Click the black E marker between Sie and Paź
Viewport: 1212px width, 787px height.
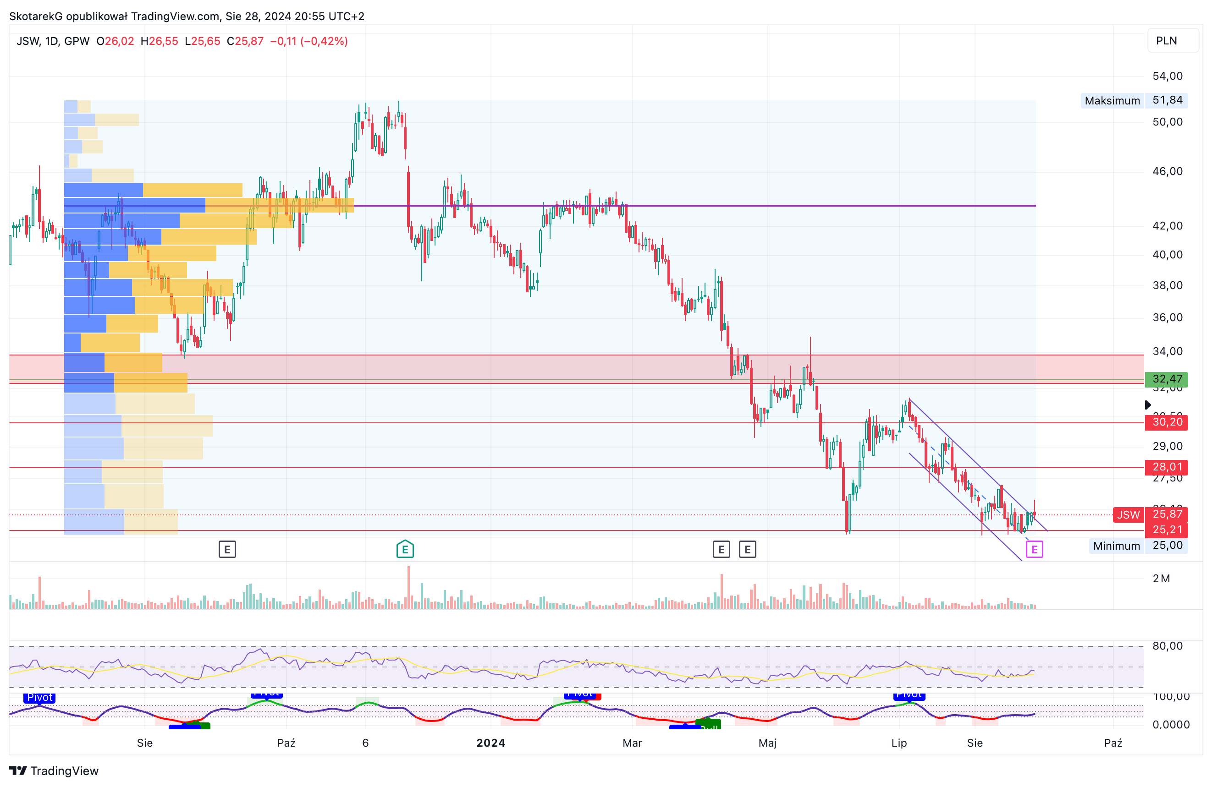tap(227, 549)
